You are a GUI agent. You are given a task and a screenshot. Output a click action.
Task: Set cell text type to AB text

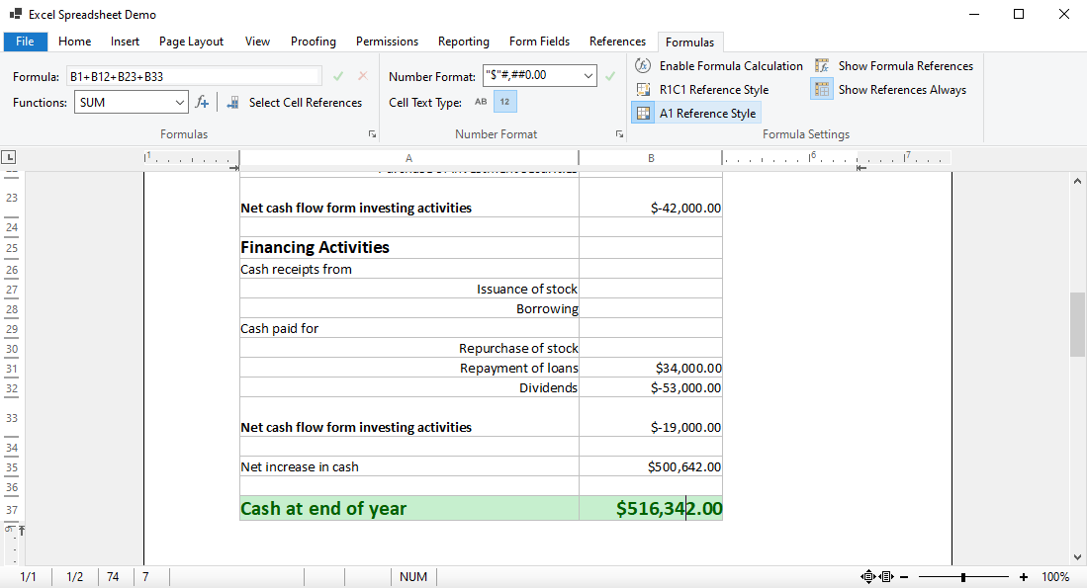[x=481, y=102]
